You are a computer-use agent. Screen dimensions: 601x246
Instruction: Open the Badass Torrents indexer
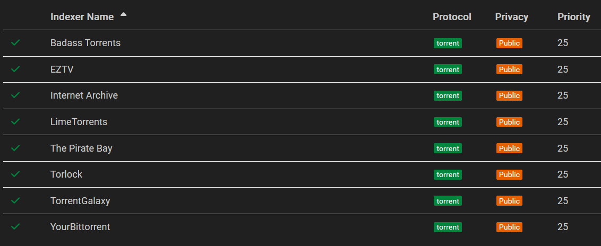click(x=85, y=43)
